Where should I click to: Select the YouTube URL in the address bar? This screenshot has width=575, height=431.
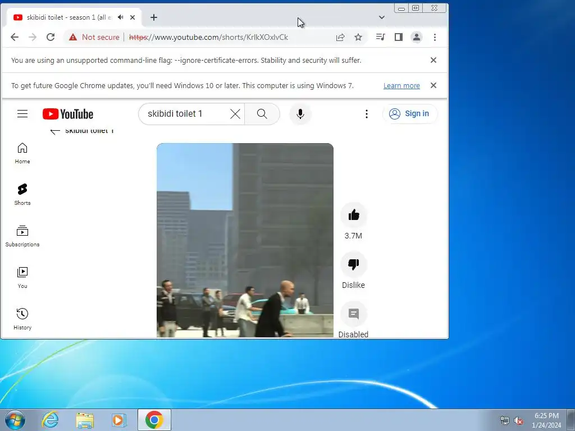tap(209, 38)
